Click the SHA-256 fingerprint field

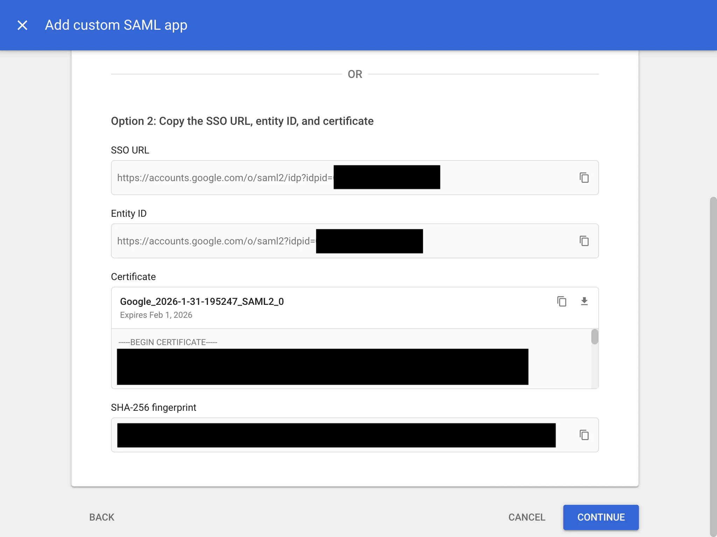pos(336,435)
